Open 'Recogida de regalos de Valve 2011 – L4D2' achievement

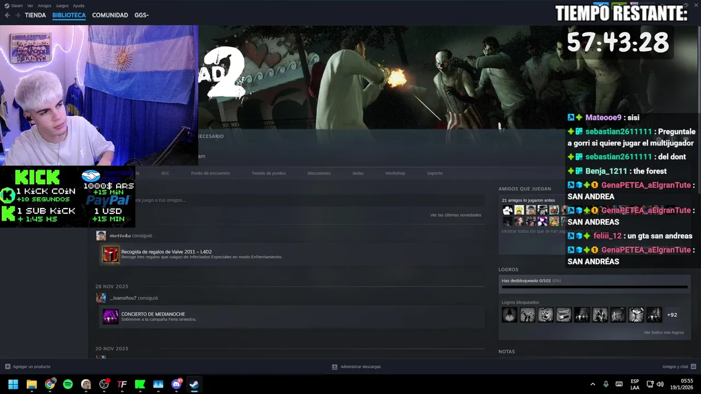[166, 252]
